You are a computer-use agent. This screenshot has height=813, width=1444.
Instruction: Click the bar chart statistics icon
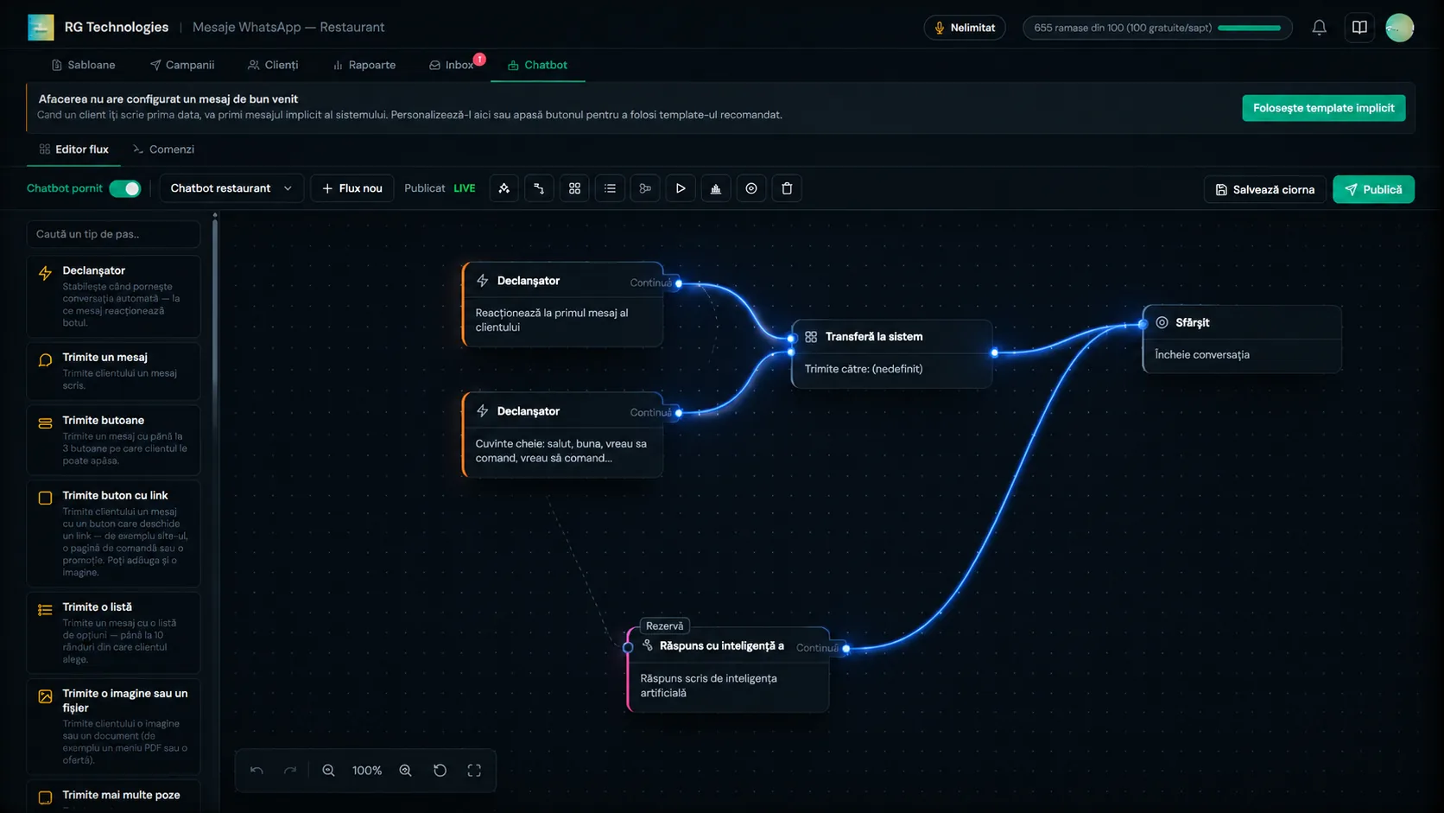[x=716, y=188]
